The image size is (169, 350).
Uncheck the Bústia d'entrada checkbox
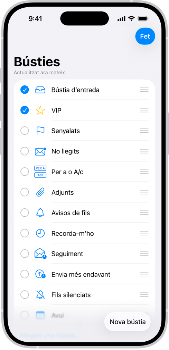click(25, 90)
